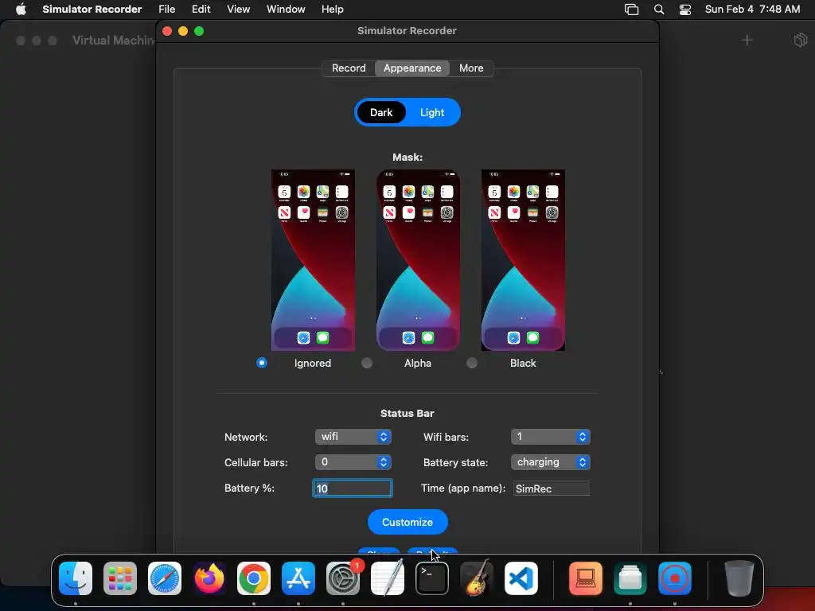Open the Wifi bars dropdown

coord(551,437)
